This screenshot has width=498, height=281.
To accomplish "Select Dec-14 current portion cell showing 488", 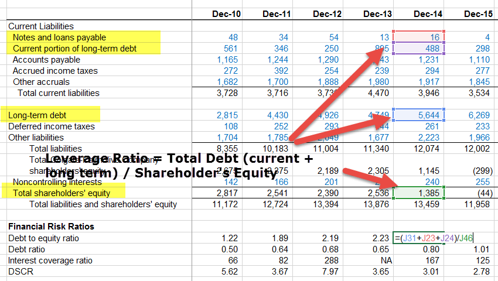I will point(418,48).
